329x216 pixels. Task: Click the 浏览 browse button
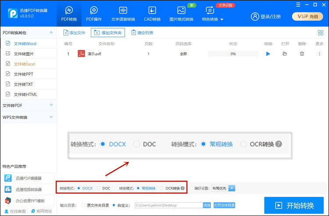click(207, 205)
